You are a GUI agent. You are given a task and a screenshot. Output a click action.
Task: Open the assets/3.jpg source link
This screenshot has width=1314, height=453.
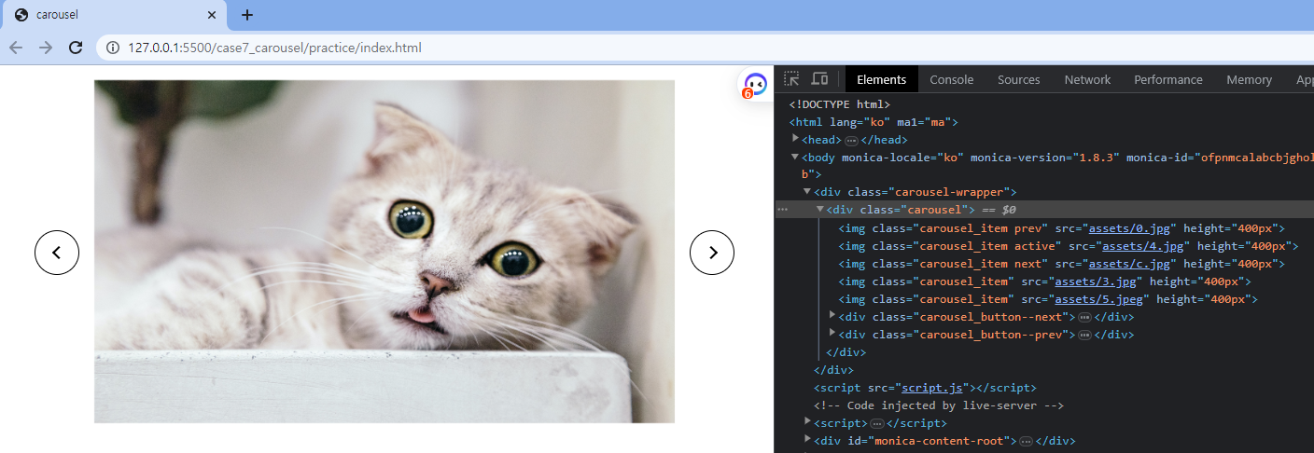click(x=1096, y=281)
